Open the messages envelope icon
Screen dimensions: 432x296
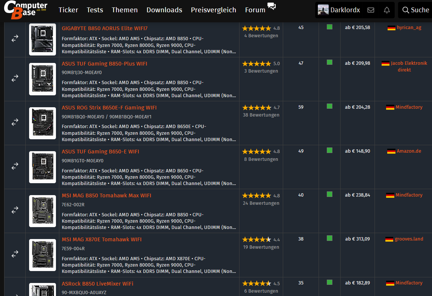[x=371, y=10]
